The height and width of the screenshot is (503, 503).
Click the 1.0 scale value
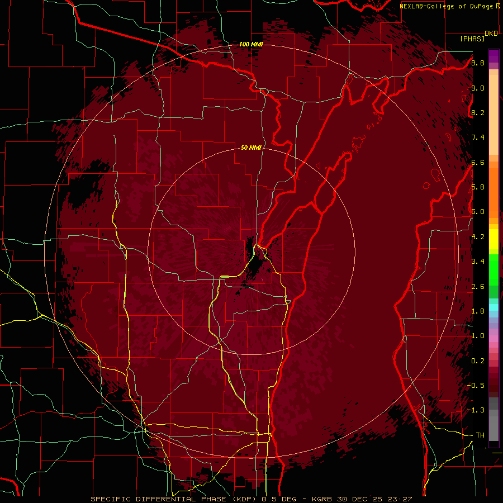pyautogui.click(x=478, y=336)
